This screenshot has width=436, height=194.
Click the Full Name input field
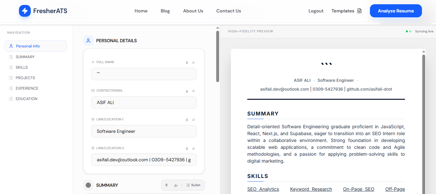pyautogui.click(x=144, y=74)
